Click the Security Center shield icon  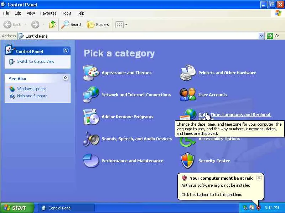pyautogui.click(x=188, y=160)
